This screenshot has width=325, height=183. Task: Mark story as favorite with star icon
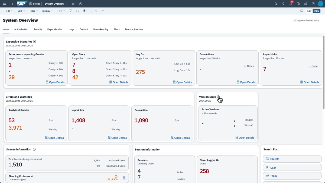point(73,4)
